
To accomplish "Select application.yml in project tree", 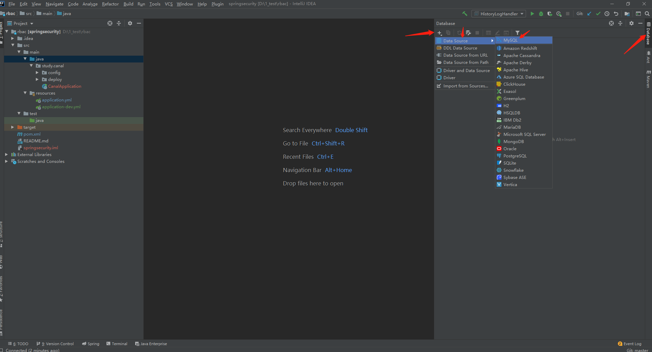I will pyautogui.click(x=57, y=100).
